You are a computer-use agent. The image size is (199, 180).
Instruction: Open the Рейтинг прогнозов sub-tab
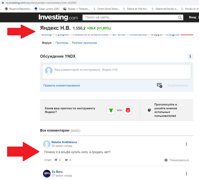click(x=84, y=43)
